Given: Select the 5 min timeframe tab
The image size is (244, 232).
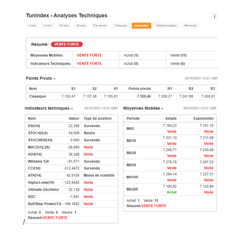Looking at the screenshot, I should tap(48, 26).
